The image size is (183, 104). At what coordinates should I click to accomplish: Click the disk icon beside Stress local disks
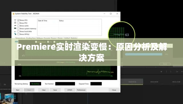click(x=15, y=32)
